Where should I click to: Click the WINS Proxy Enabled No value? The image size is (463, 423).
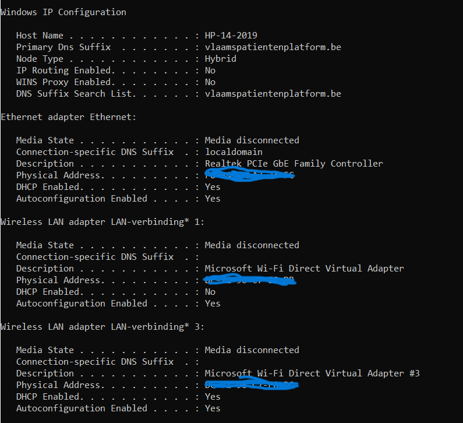click(x=210, y=82)
